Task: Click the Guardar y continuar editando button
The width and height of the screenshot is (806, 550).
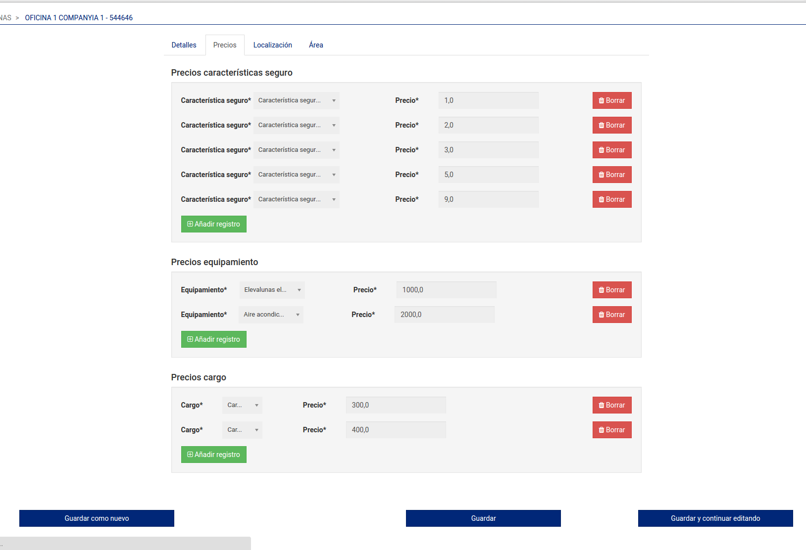Action: 715,518
